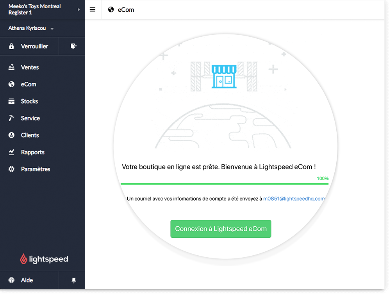Click the Stocks inventory box icon
389x294 pixels.
click(12, 101)
